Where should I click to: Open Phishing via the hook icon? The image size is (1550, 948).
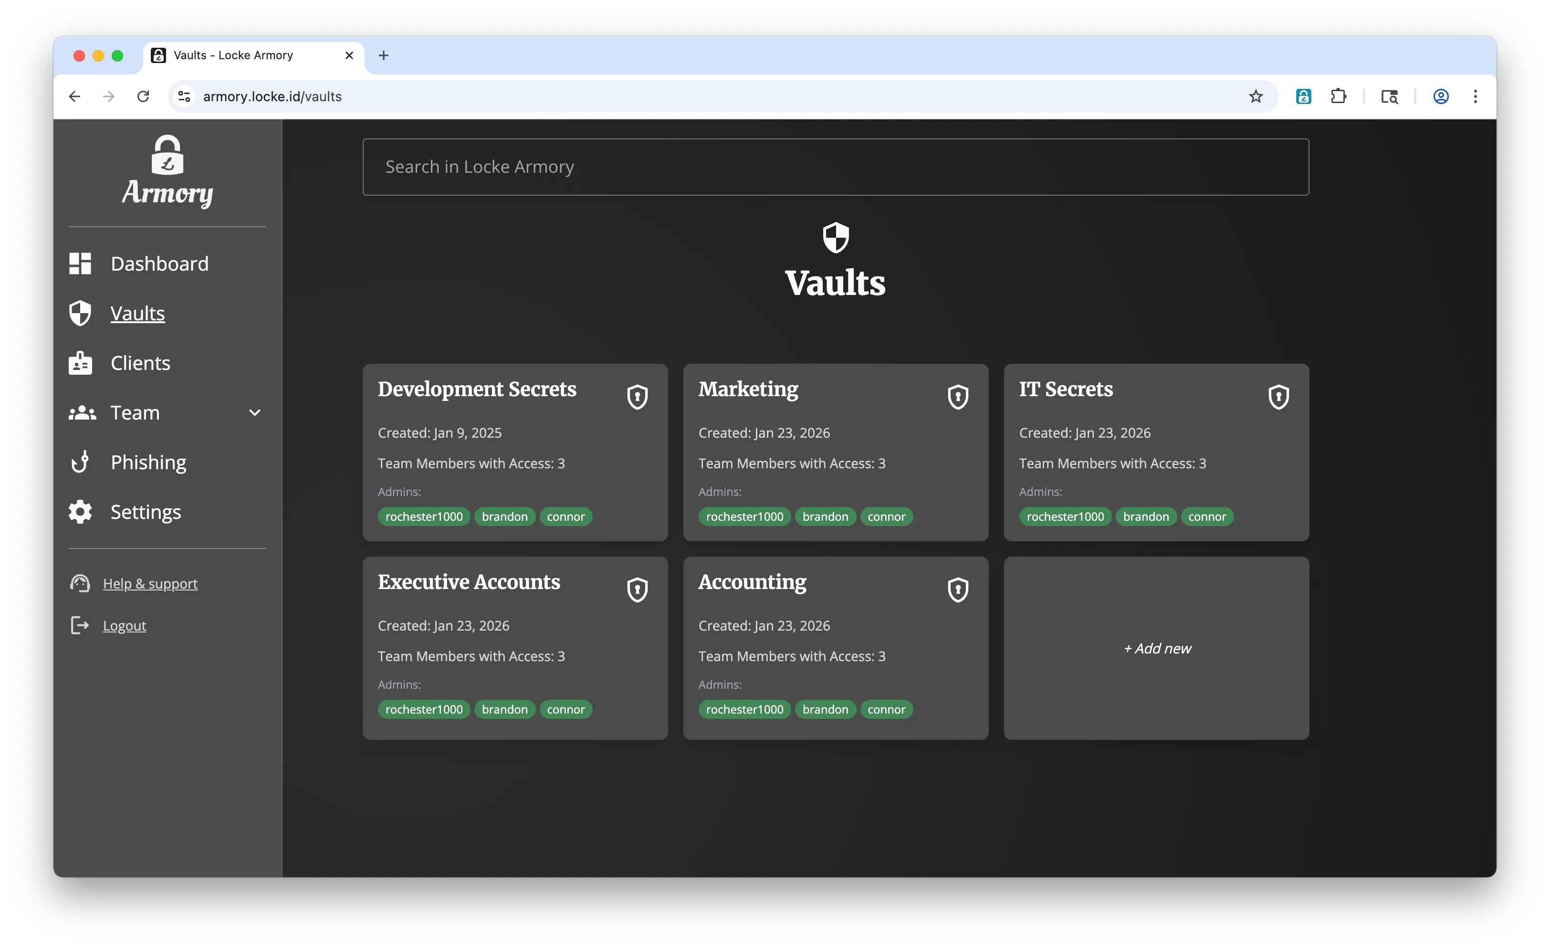80,462
